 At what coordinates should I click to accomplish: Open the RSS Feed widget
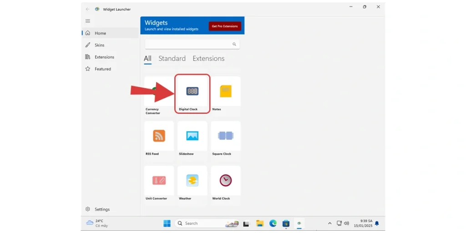coord(159,138)
